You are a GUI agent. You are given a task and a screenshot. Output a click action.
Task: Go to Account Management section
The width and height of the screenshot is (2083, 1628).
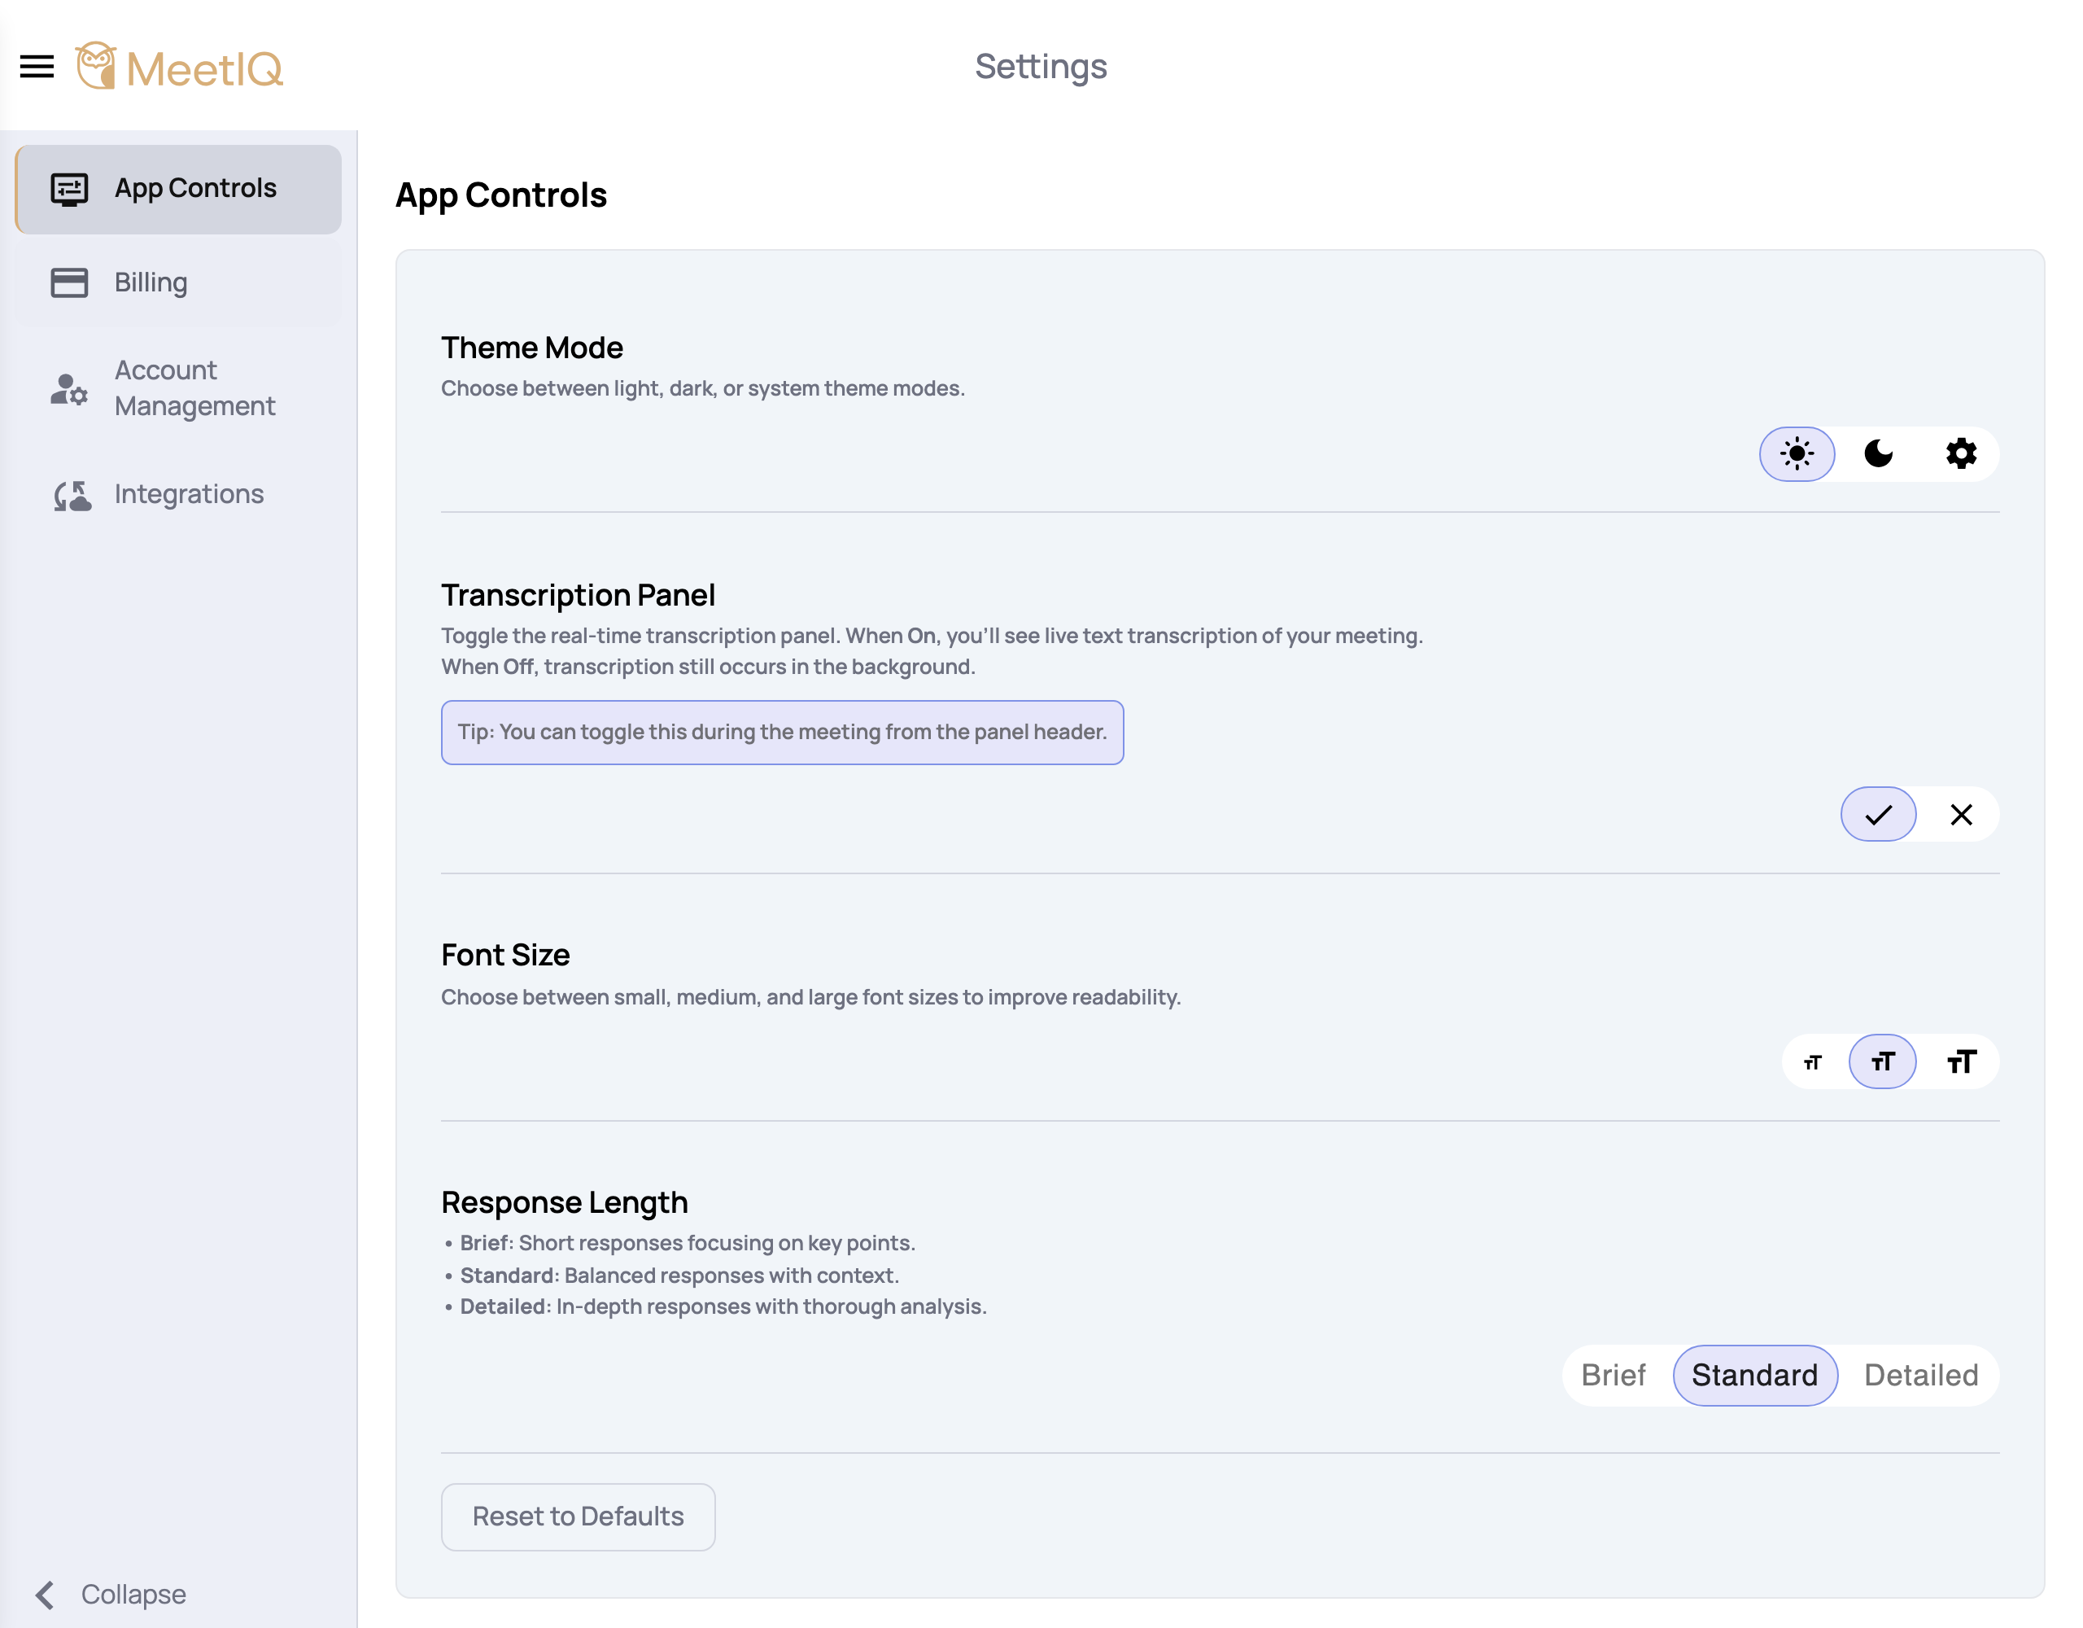click(x=178, y=388)
